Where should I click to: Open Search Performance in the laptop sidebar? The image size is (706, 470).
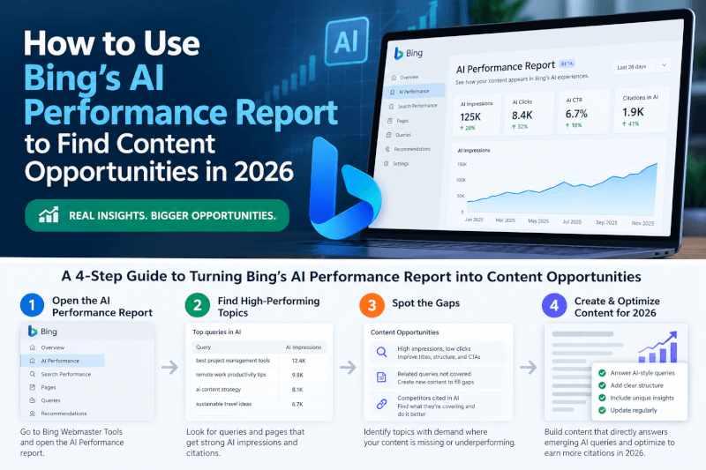tap(417, 106)
